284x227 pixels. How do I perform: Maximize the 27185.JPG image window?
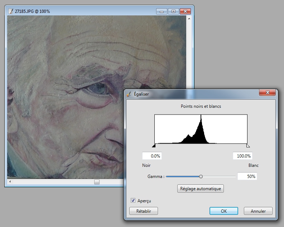tap(173, 11)
